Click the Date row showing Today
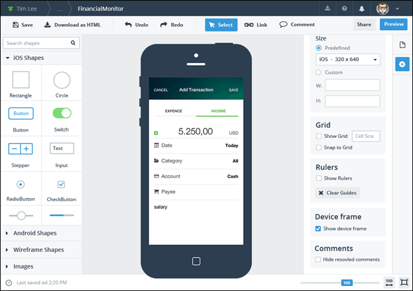Image resolution: width=413 pixels, height=291 pixels. (x=196, y=145)
